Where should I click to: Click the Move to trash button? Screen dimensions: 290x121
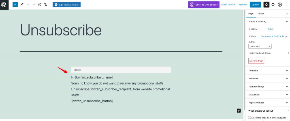[x=256, y=61]
